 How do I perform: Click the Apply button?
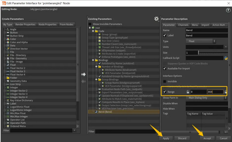pos(166,138)
